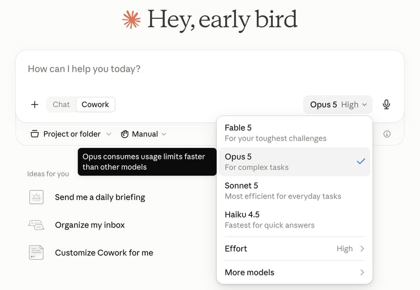Click the folder icon beside Project or folder
The height and width of the screenshot is (290, 420).
[x=34, y=134]
